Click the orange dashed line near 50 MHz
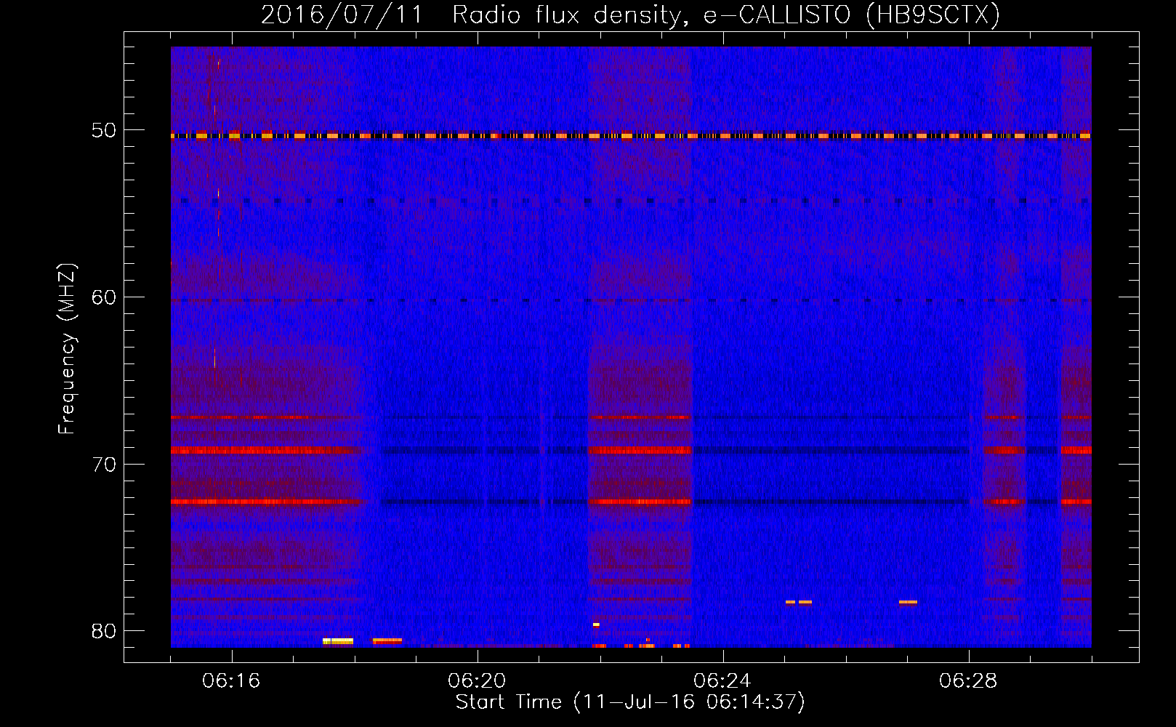 point(631,136)
